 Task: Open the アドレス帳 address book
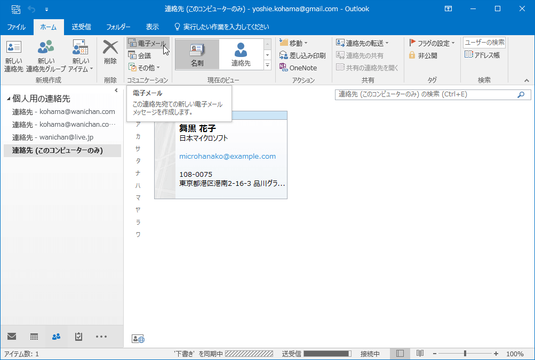coord(483,53)
